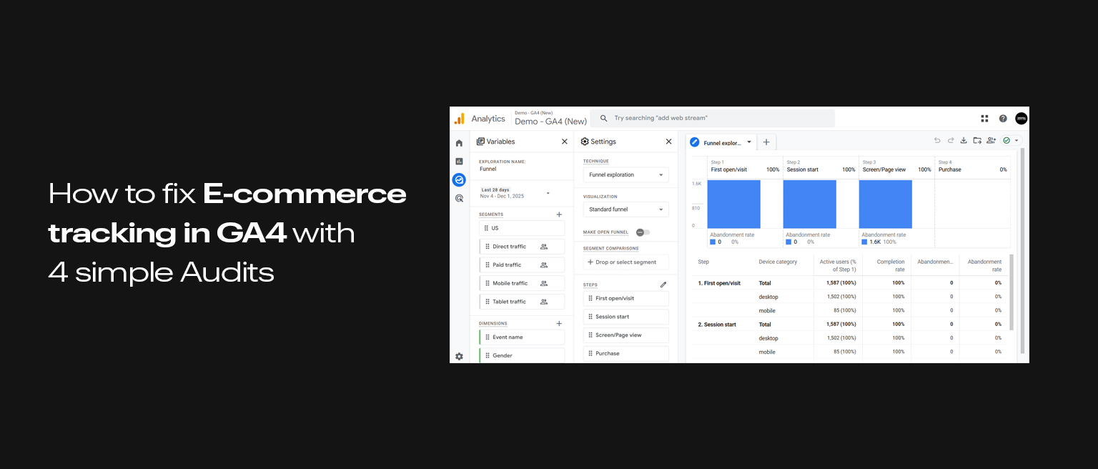Open the Technique dropdown showing Funnel exploration

click(x=625, y=174)
